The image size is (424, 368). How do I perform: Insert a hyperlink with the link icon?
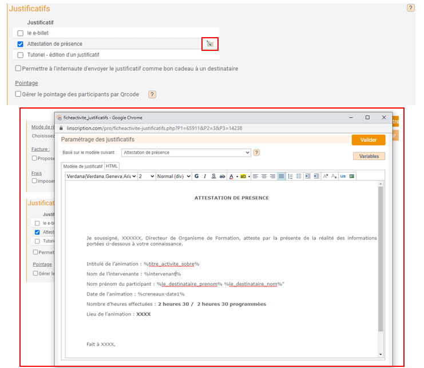343,177
